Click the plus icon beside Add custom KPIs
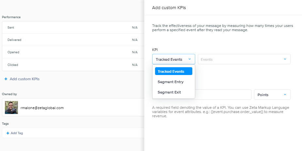302x151 pixels. point(6,79)
